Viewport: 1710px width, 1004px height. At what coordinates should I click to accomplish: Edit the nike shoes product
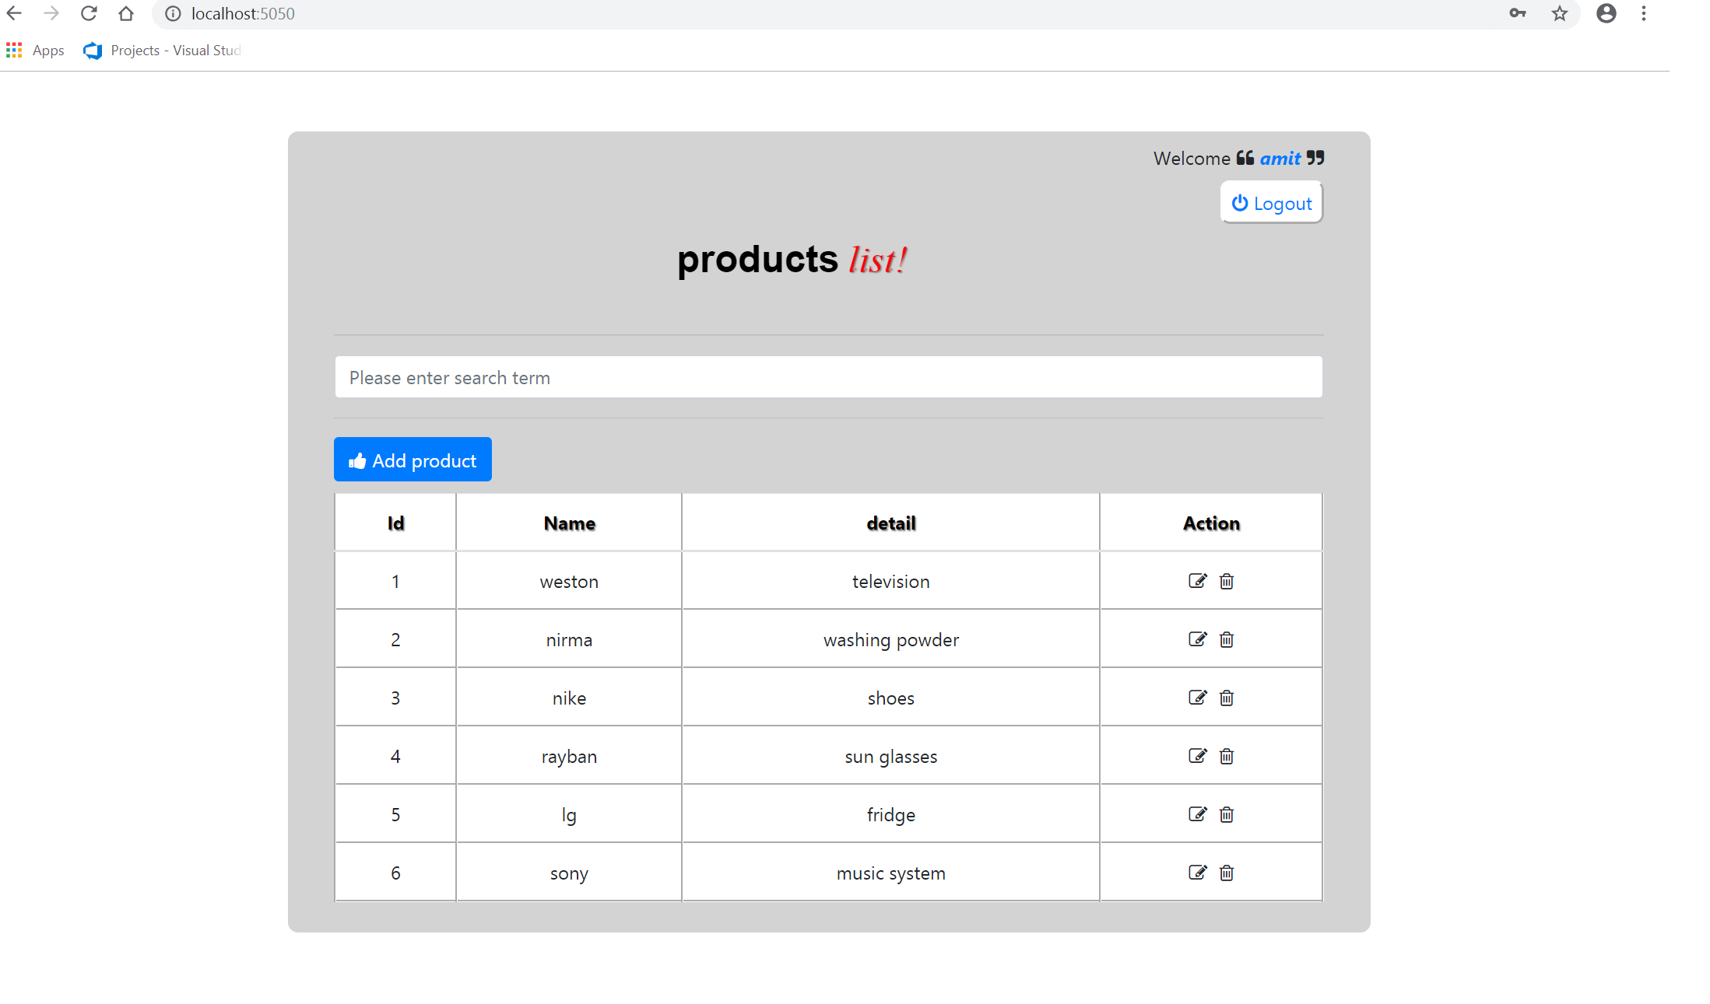(1197, 698)
